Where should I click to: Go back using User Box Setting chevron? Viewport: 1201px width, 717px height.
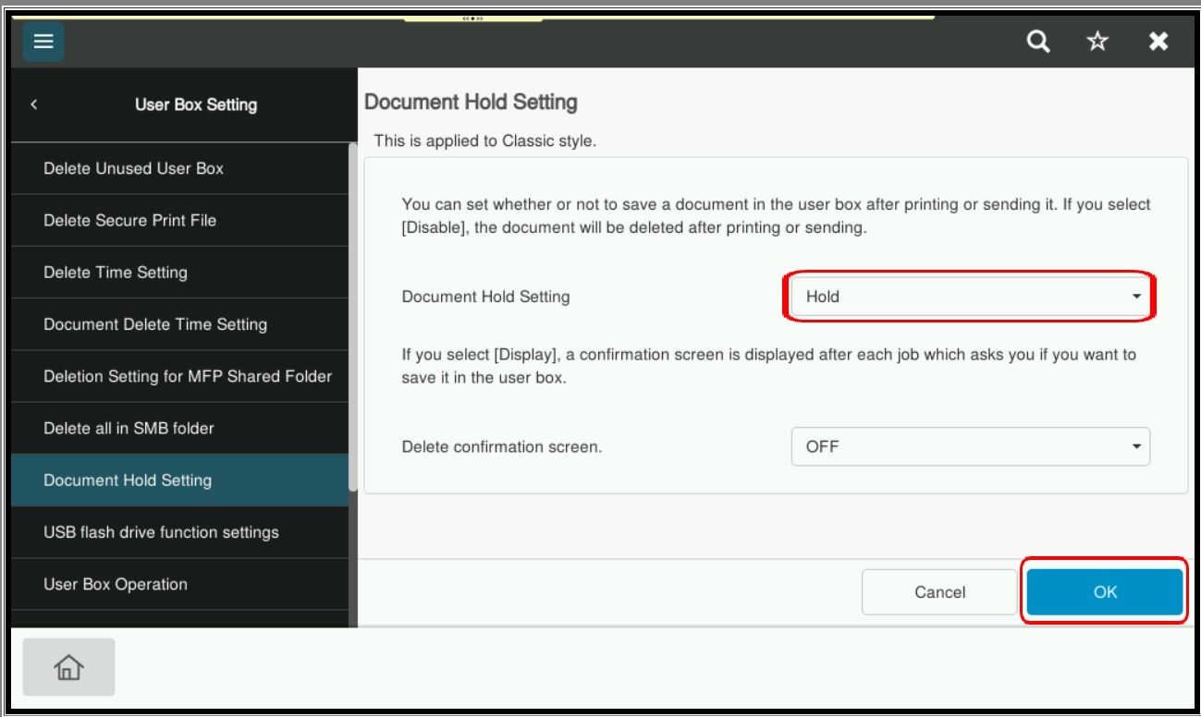(34, 104)
